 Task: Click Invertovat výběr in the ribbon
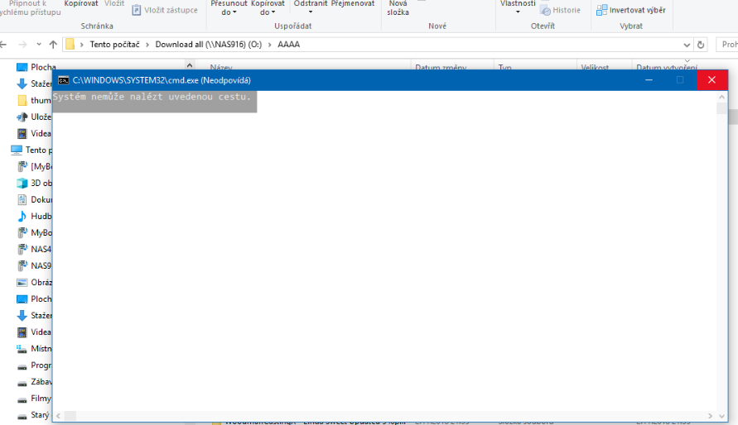click(630, 10)
